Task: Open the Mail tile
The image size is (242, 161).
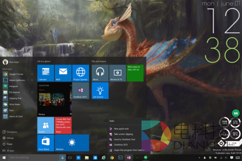Action: pyautogui.click(x=63, y=73)
